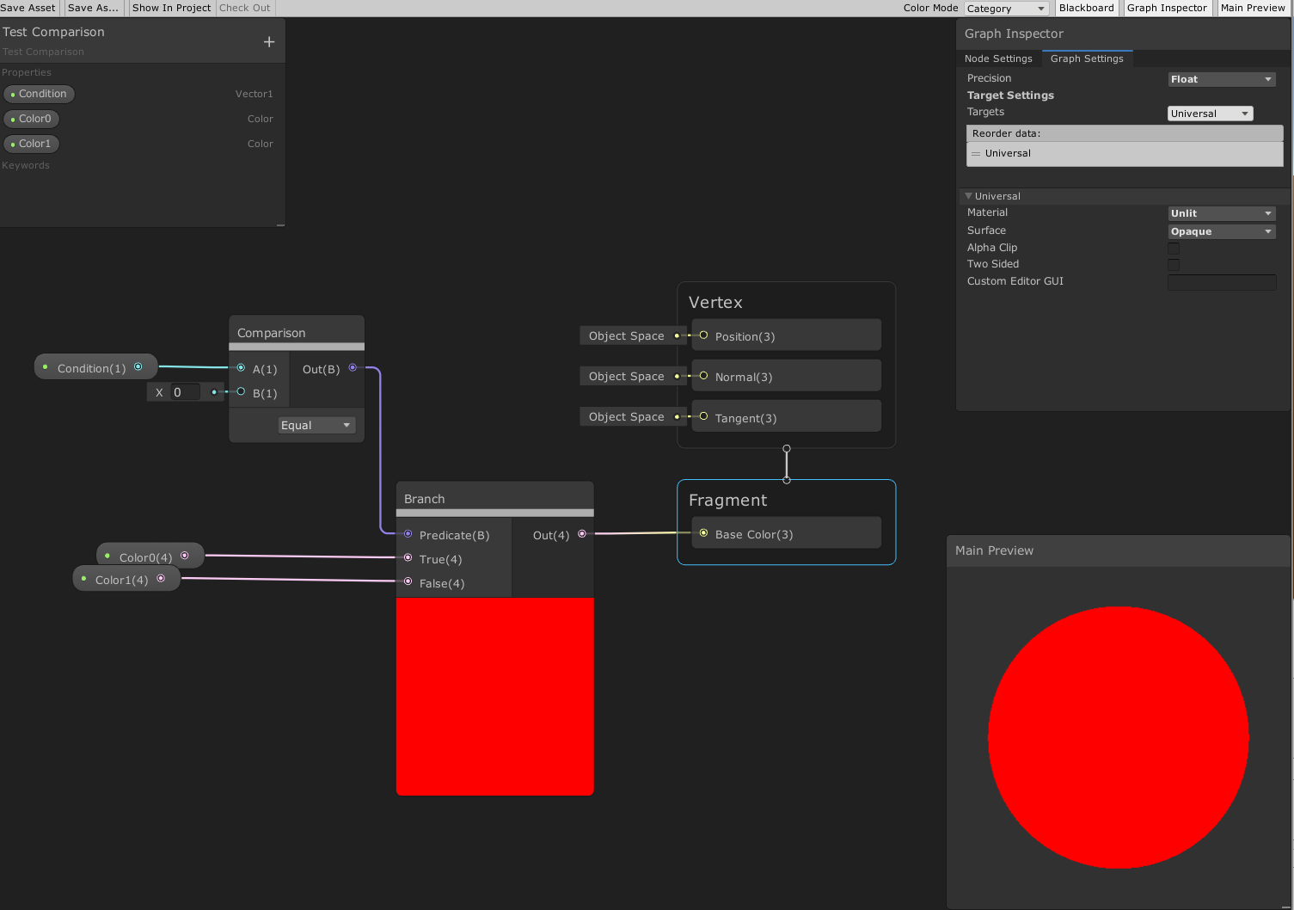Switch to the Graph Settings tab
The image size is (1294, 910).
click(1087, 58)
